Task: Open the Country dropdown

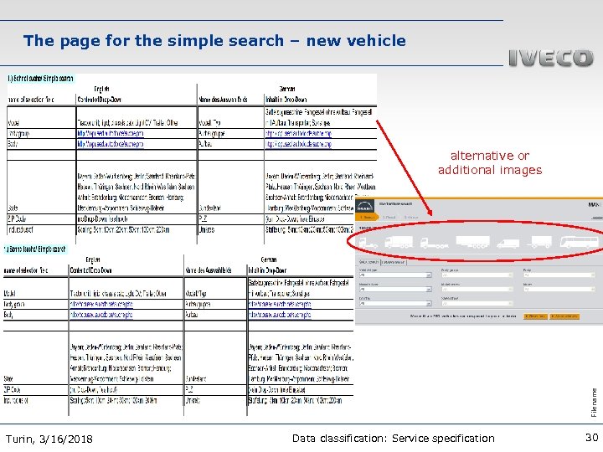Action: tap(395, 304)
